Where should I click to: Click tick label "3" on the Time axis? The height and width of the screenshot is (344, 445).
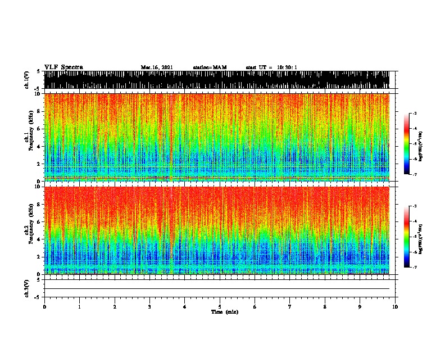point(149,307)
